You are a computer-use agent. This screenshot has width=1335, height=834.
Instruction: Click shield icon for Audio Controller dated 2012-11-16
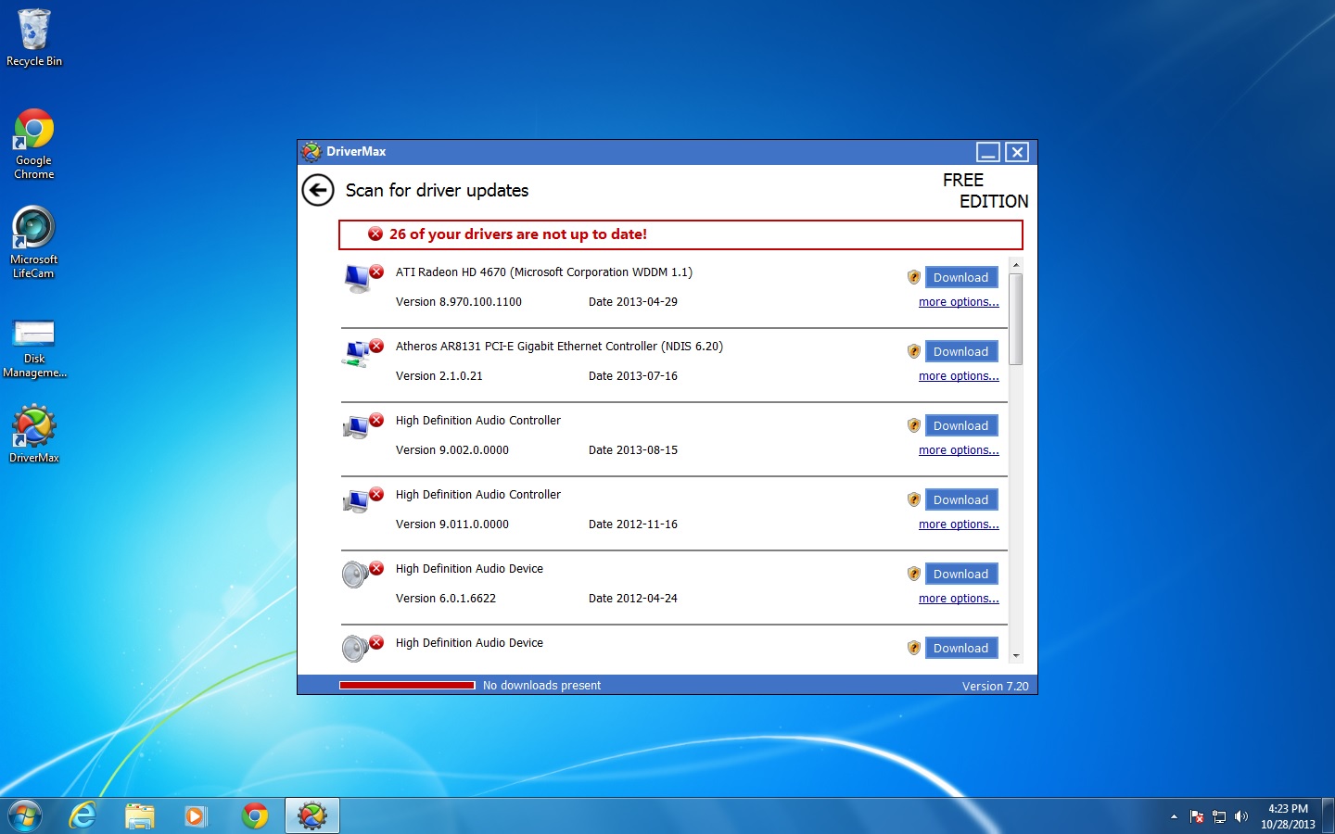tap(913, 499)
